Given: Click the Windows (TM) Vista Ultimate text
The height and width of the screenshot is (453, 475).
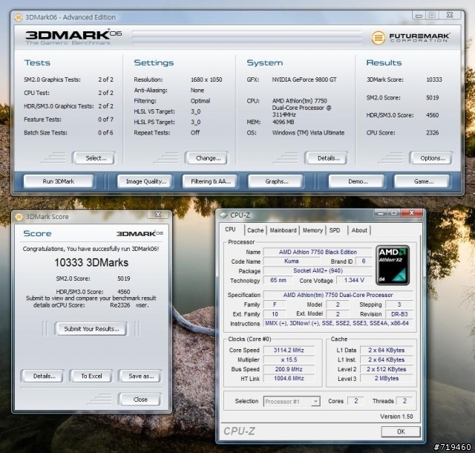Looking at the screenshot, I should 308,132.
